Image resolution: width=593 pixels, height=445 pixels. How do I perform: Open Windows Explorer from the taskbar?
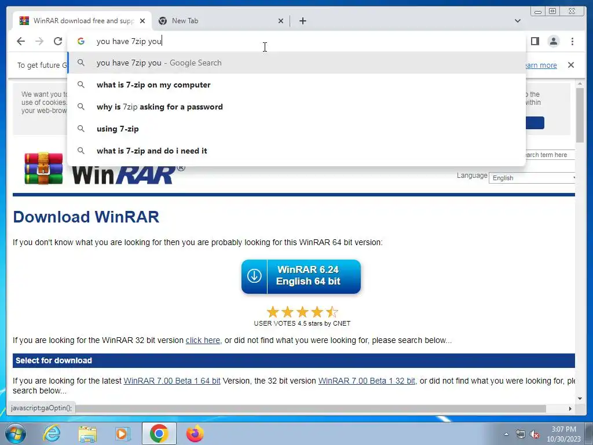tap(87, 433)
